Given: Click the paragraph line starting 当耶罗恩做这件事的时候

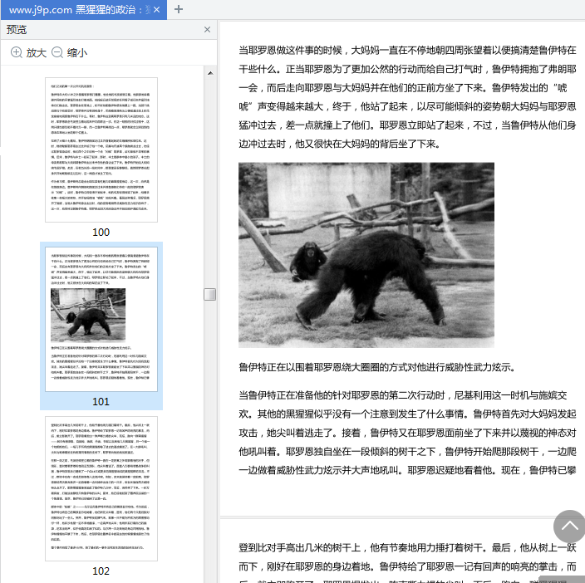Looking at the screenshot, I should (407, 50).
